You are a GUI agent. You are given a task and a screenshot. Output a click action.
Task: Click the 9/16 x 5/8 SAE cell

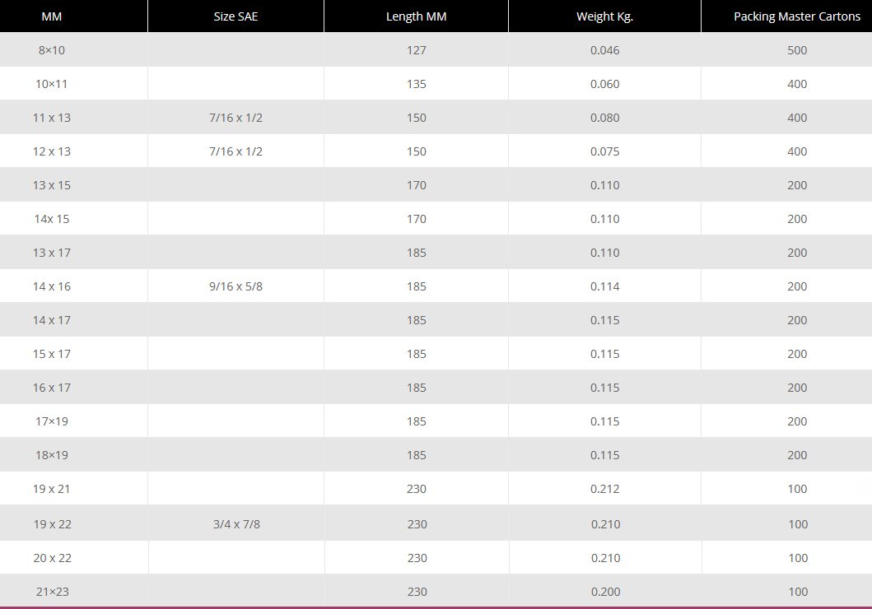(x=235, y=286)
